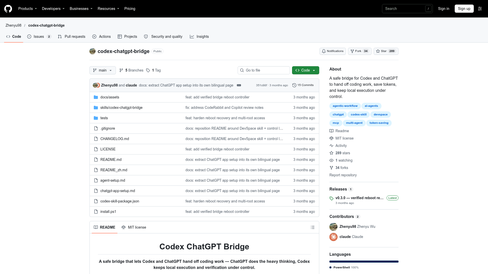Expand the main branch selector

pyautogui.click(x=103, y=70)
